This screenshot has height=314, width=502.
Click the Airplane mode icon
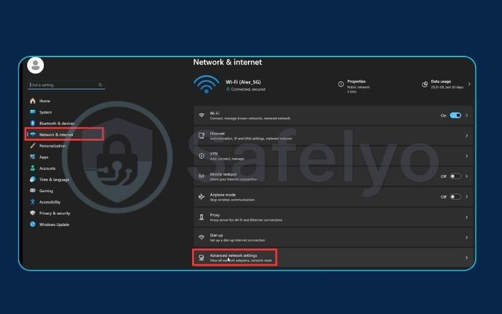(x=201, y=197)
